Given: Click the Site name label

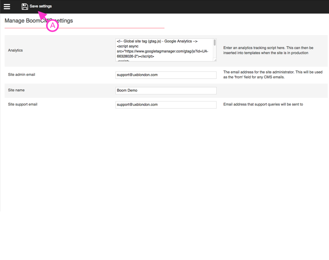Looking at the screenshot, I should (17, 90).
